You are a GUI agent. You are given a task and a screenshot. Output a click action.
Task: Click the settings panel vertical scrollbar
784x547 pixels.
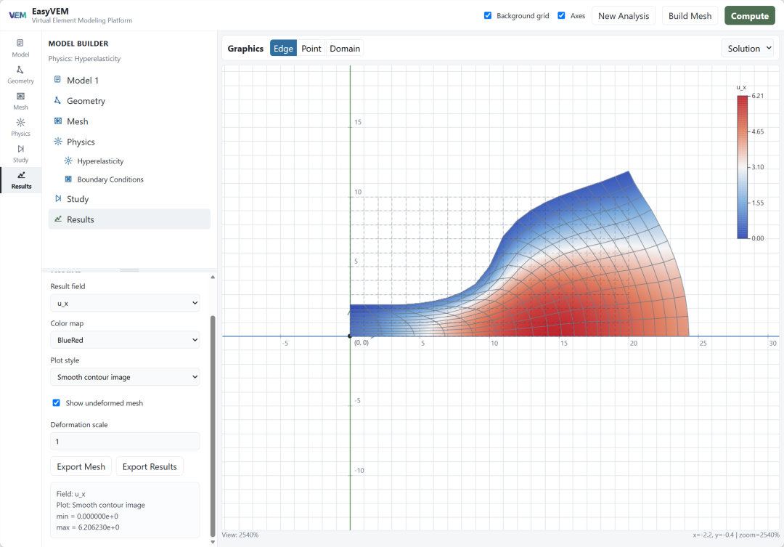click(213, 426)
